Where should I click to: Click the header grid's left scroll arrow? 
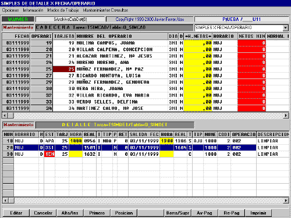coord(5,116)
